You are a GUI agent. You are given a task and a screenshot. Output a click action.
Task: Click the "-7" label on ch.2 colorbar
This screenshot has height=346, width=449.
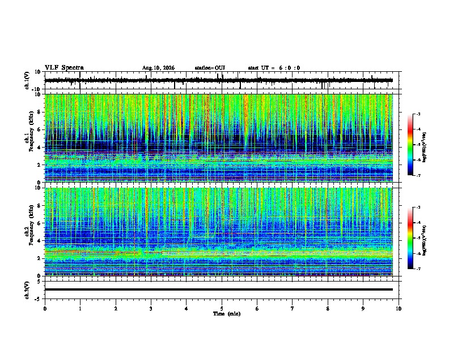[418, 269]
